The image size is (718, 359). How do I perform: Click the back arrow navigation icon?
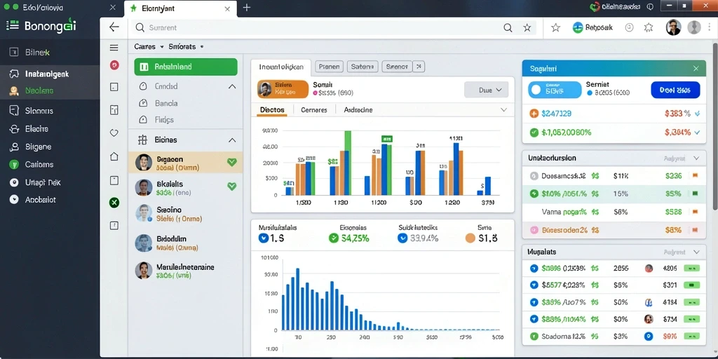click(114, 27)
